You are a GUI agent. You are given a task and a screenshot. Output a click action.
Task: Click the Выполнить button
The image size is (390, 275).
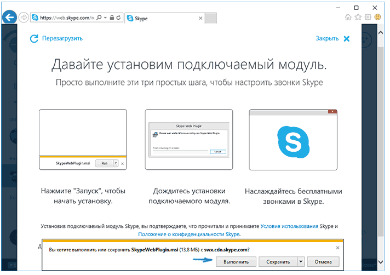pos(236,262)
